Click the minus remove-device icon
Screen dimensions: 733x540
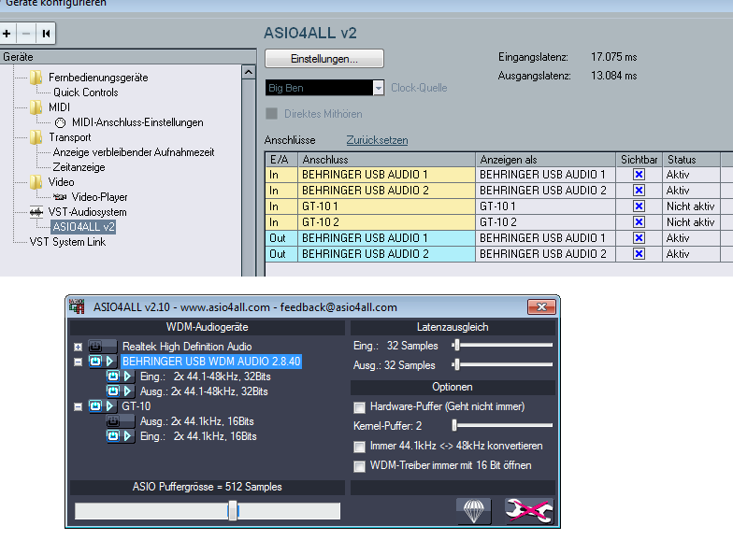[x=26, y=34]
